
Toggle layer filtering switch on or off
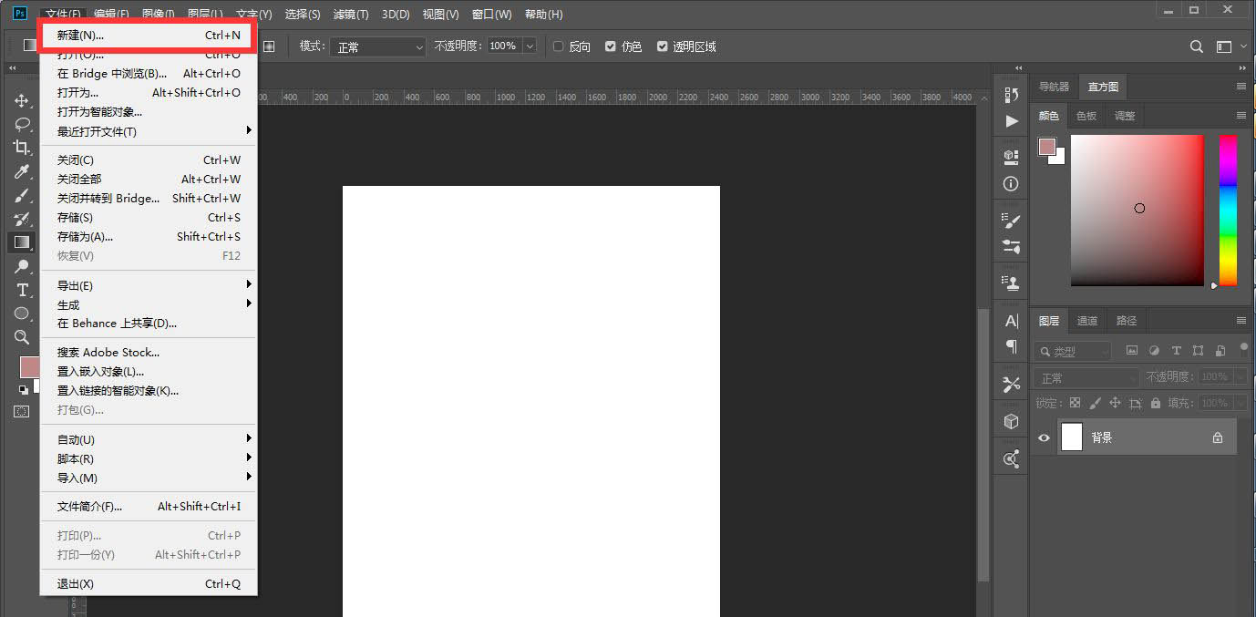pyautogui.click(x=1244, y=349)
